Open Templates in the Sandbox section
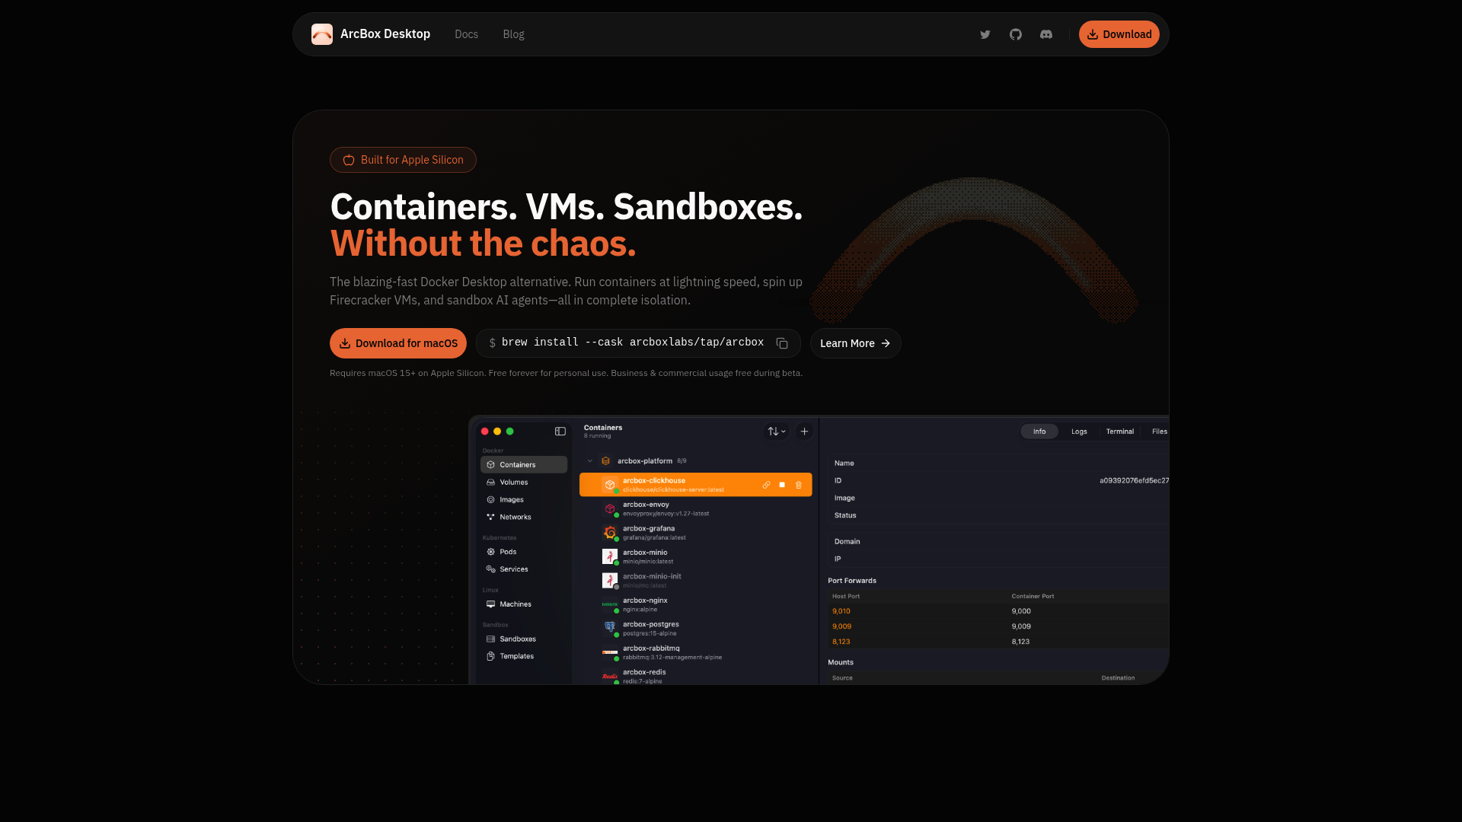This screenshot has width=1462, height=822. (517, 655)
